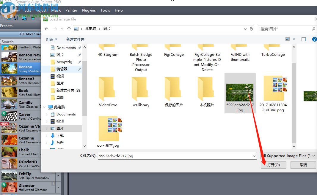This screenshot has height=195, width=317.
Task: Click the 打开(O) button
Action: pyautogui.click(x=273, y=165)
